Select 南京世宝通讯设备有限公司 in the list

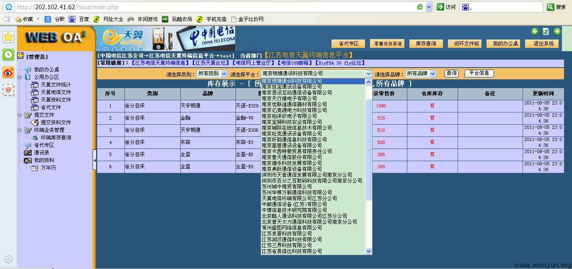(x=313, y=87)
